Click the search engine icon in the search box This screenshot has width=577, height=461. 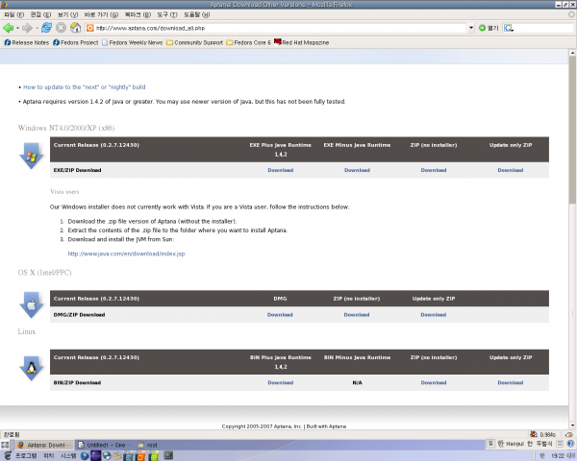[508, 28]
